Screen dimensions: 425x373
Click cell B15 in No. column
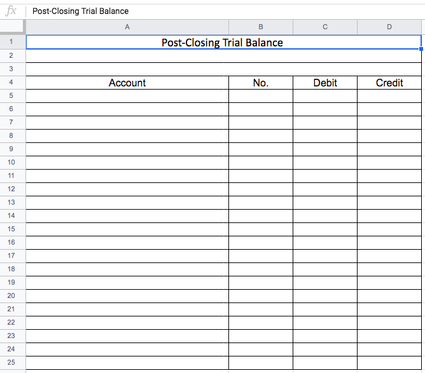(261, 229)
